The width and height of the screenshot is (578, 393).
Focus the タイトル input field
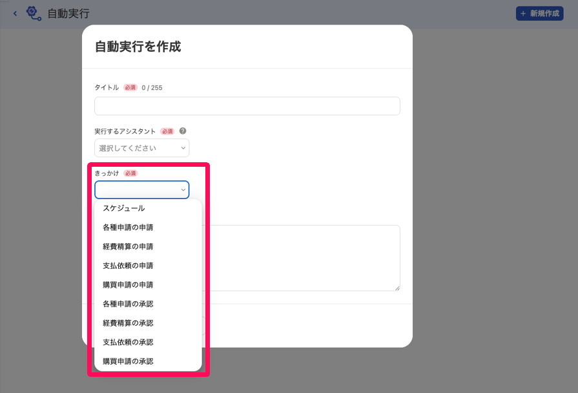click(x=247, y=106)
